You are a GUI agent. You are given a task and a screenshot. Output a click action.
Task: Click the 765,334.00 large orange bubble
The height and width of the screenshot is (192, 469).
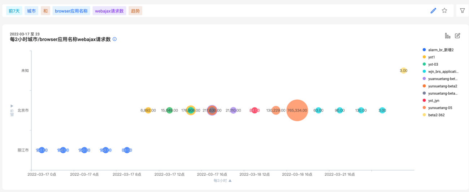[x=297, y=110]
